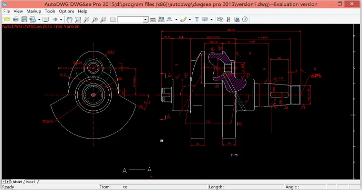This screenshot has height=190, width=362.
Task: Click the right arrow navigation icon
Action: point(55,19)
